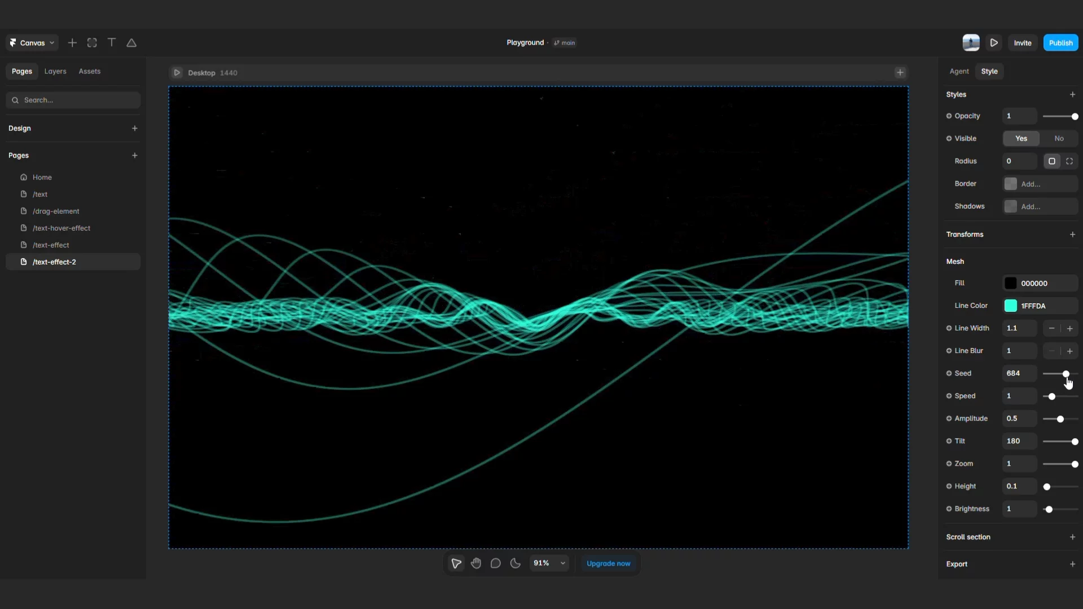Expand the Transforms section
The height and width of the screenshot is (609, 1083).
coord(1072,235)
